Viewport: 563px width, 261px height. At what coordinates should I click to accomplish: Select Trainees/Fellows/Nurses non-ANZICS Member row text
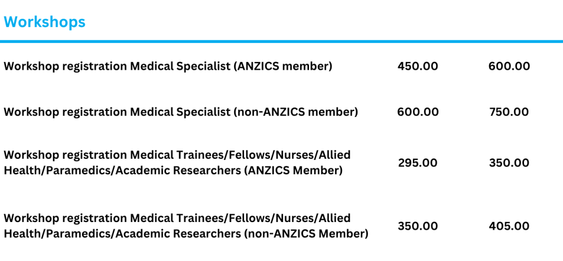click(184, 226)
